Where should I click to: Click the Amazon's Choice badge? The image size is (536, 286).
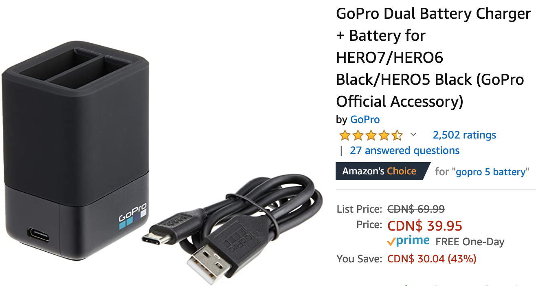[382, 171]
